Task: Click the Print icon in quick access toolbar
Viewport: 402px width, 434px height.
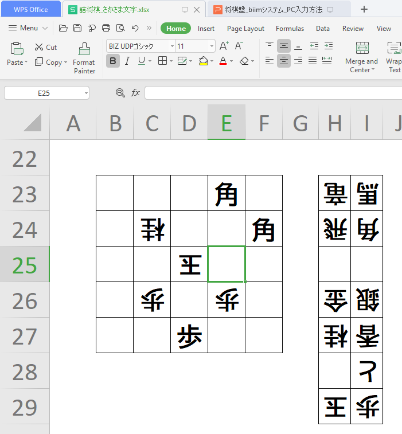Action: pos(106,28)
